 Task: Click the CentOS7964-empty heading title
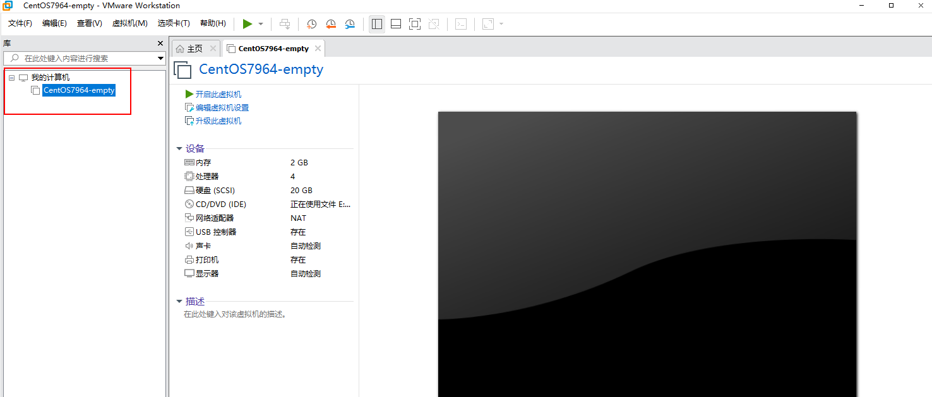[x=261, y=69]
